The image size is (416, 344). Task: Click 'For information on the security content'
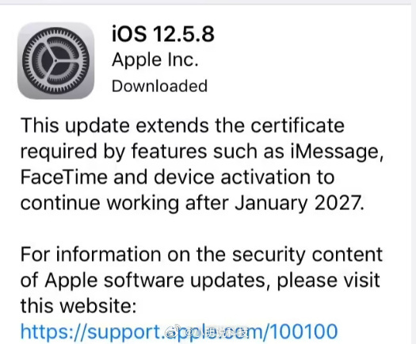pyautogui.click(x=201, y=254)
